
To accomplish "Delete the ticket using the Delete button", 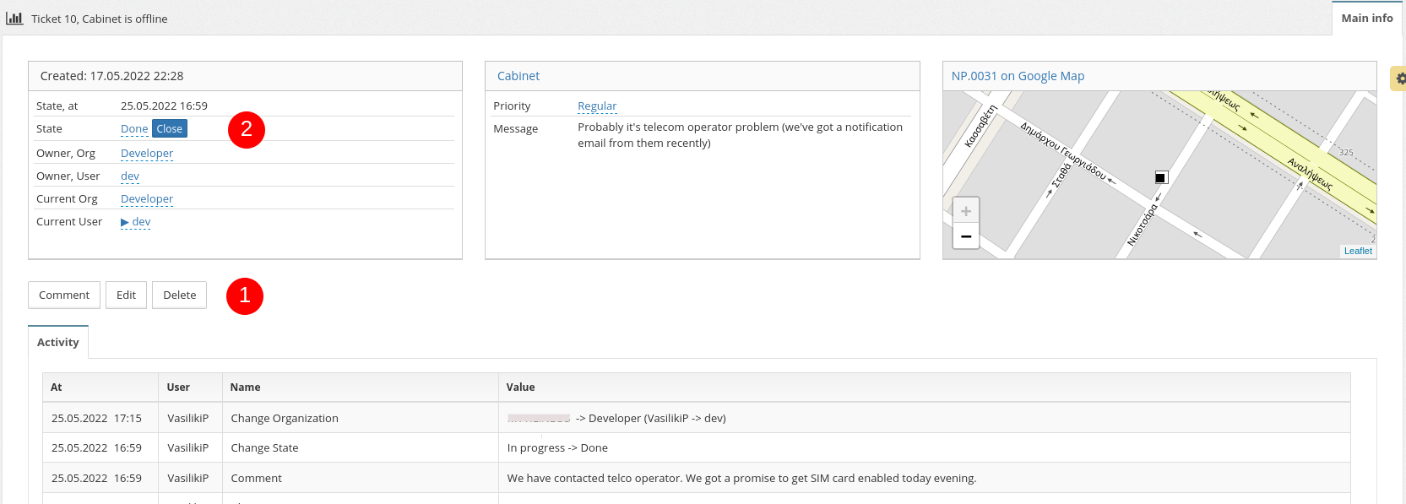I will [x=179, y=295].
